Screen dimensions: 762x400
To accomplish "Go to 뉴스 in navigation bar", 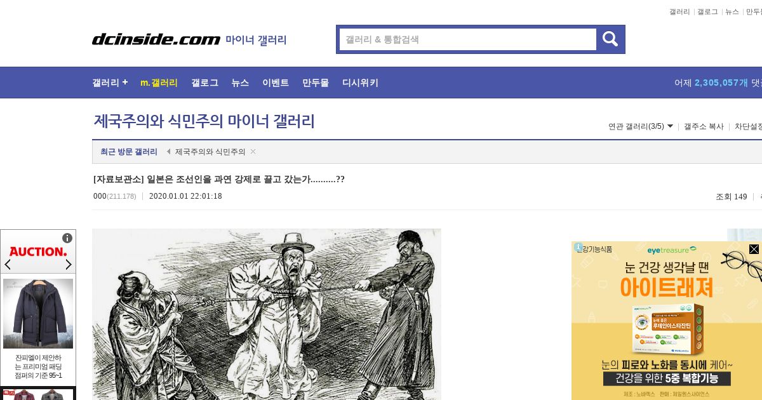I will pos(240,83).
